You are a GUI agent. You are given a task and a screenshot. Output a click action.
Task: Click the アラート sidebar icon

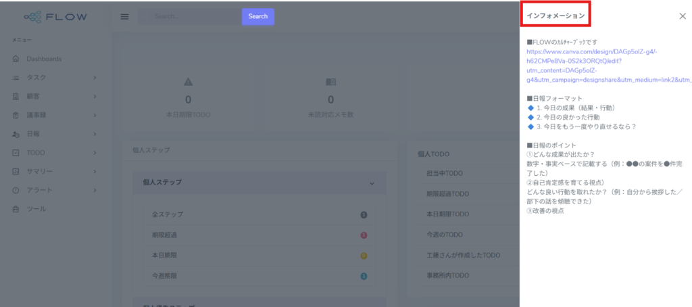[x=16, y=190]
